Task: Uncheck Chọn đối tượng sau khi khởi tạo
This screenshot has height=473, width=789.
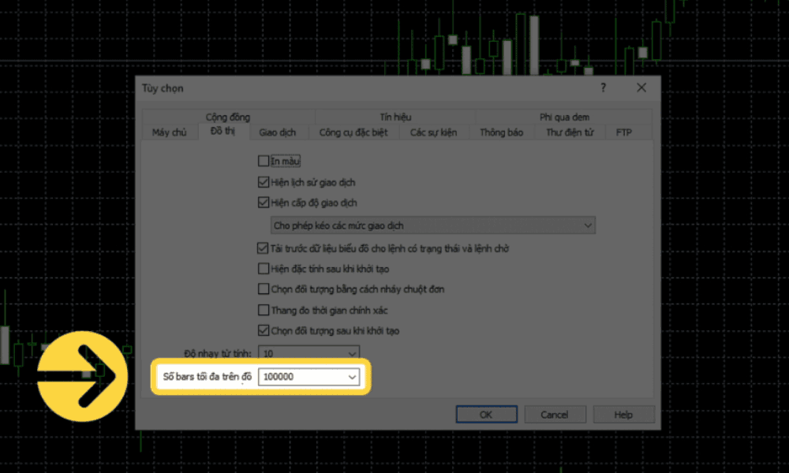Action: point(264,331)
